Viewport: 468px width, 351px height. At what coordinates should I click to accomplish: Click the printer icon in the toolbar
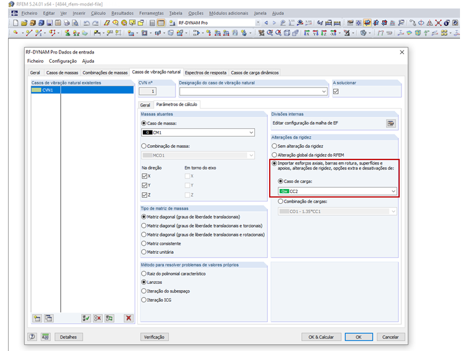(67, 23)
